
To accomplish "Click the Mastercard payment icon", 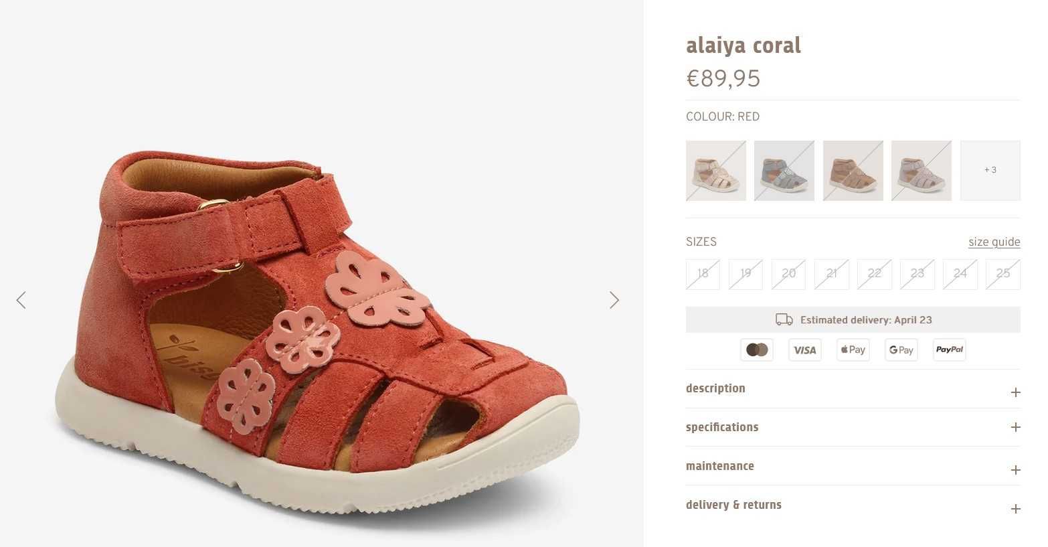I will pos(757,349).
